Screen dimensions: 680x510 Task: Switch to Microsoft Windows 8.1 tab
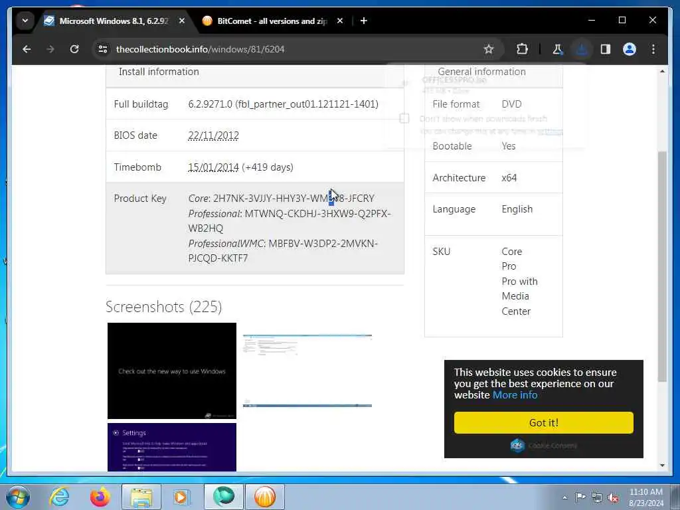(113, 21)
